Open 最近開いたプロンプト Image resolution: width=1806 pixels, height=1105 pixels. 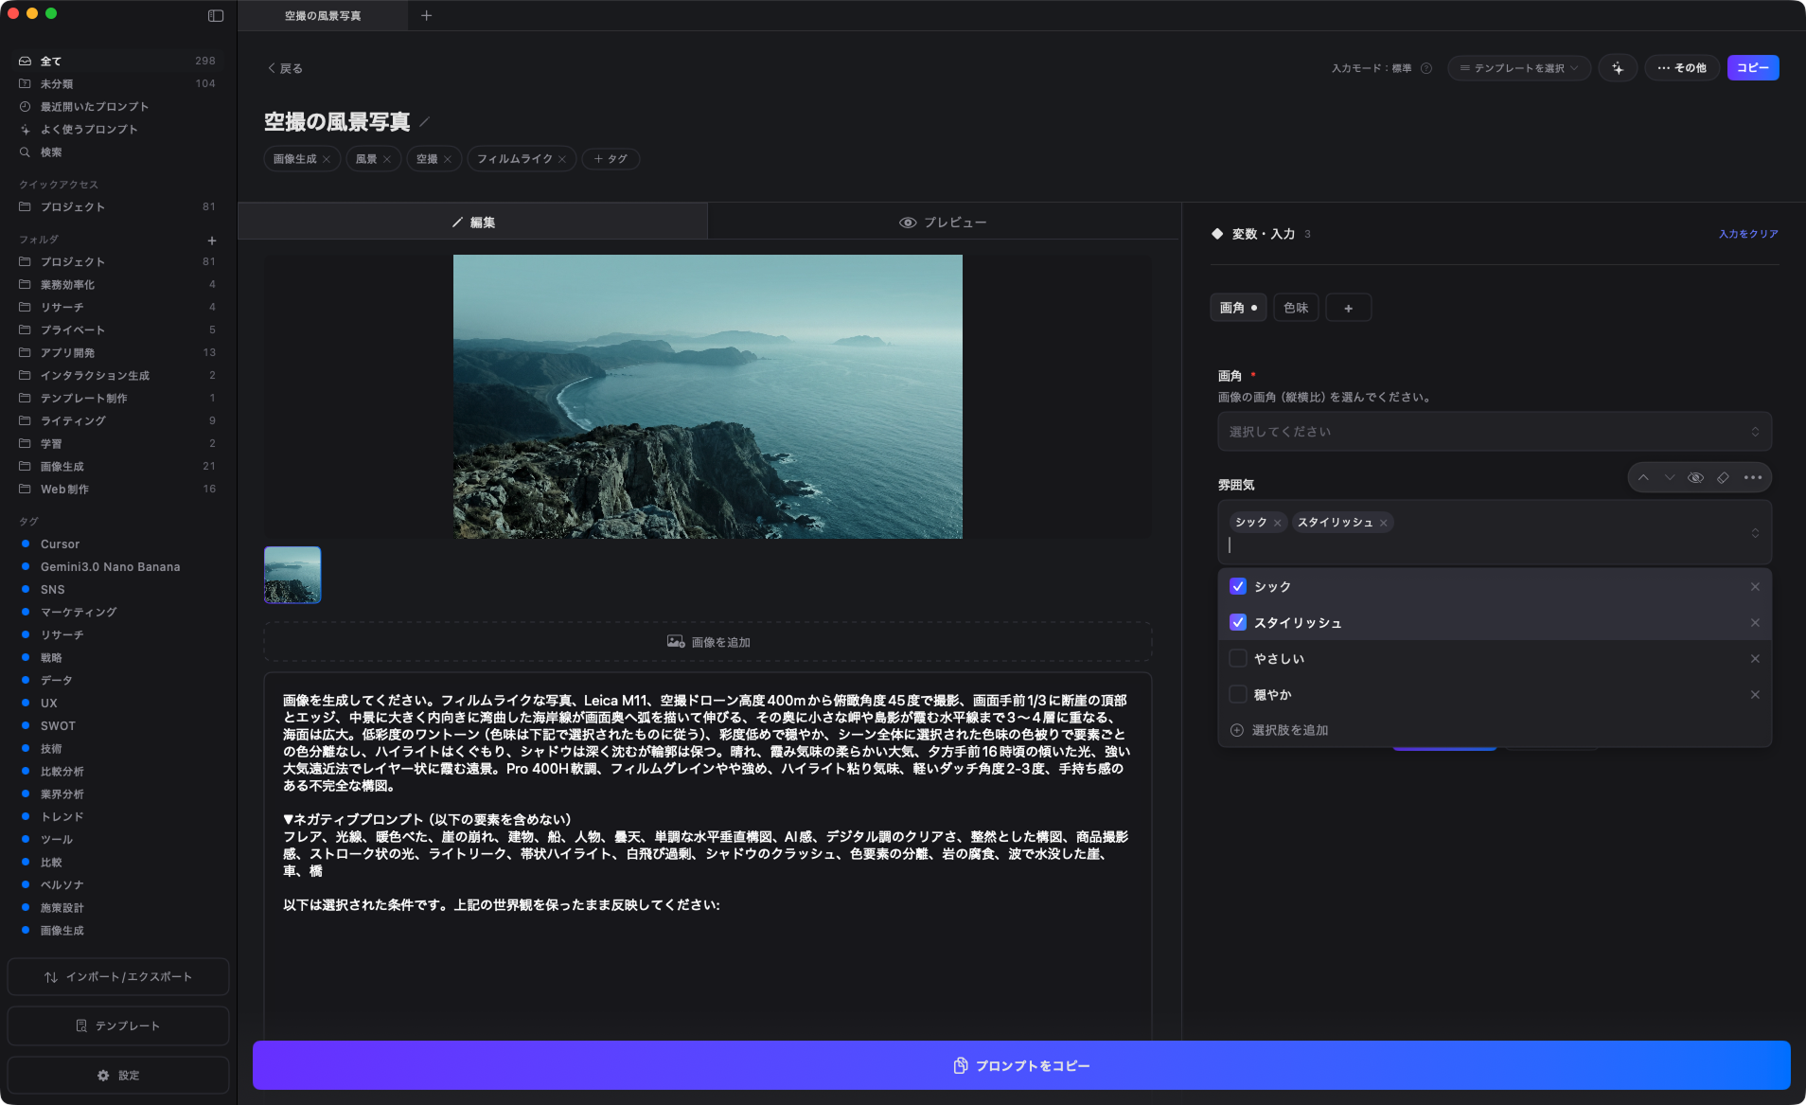click(117, 107)
